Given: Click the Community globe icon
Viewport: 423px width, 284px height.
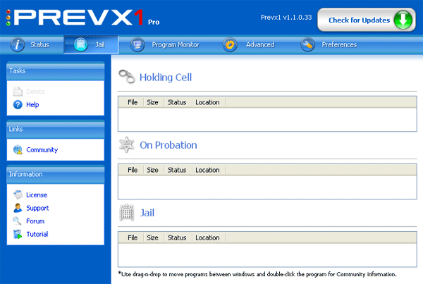Looking at the screenshot, I should 18,149.
